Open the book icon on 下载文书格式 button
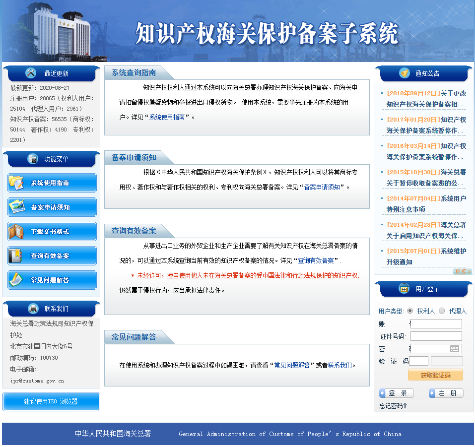 click(16, 231)
